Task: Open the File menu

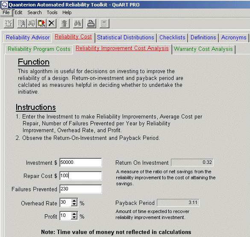Action: point(6,12)
